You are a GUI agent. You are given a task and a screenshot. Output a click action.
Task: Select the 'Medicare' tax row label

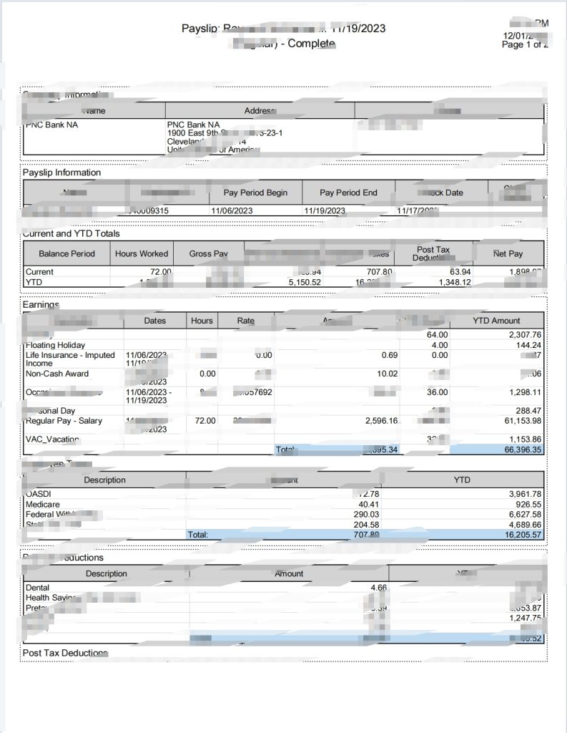pos(42,505)
